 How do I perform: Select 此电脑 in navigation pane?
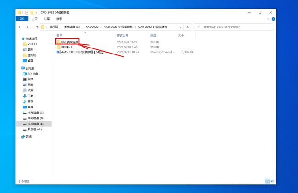pyautogui.click(x=28, y=68)
